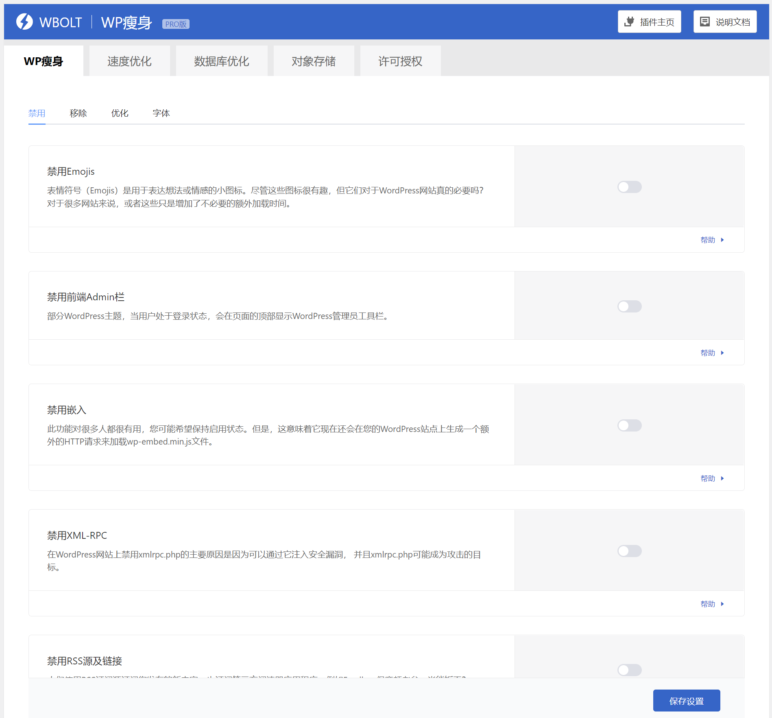Screen dimensions: 772x718
Task: Click the description starting 在WordPress网站上禁用xmlrpc.php
Action: tap(264, 561)
